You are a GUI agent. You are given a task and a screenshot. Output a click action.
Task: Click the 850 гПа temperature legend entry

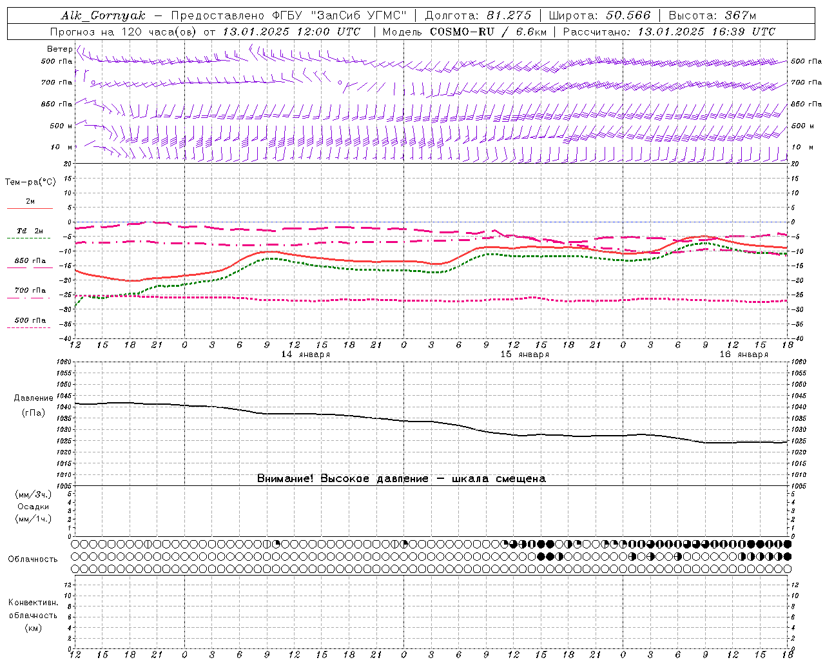(30, 261)
